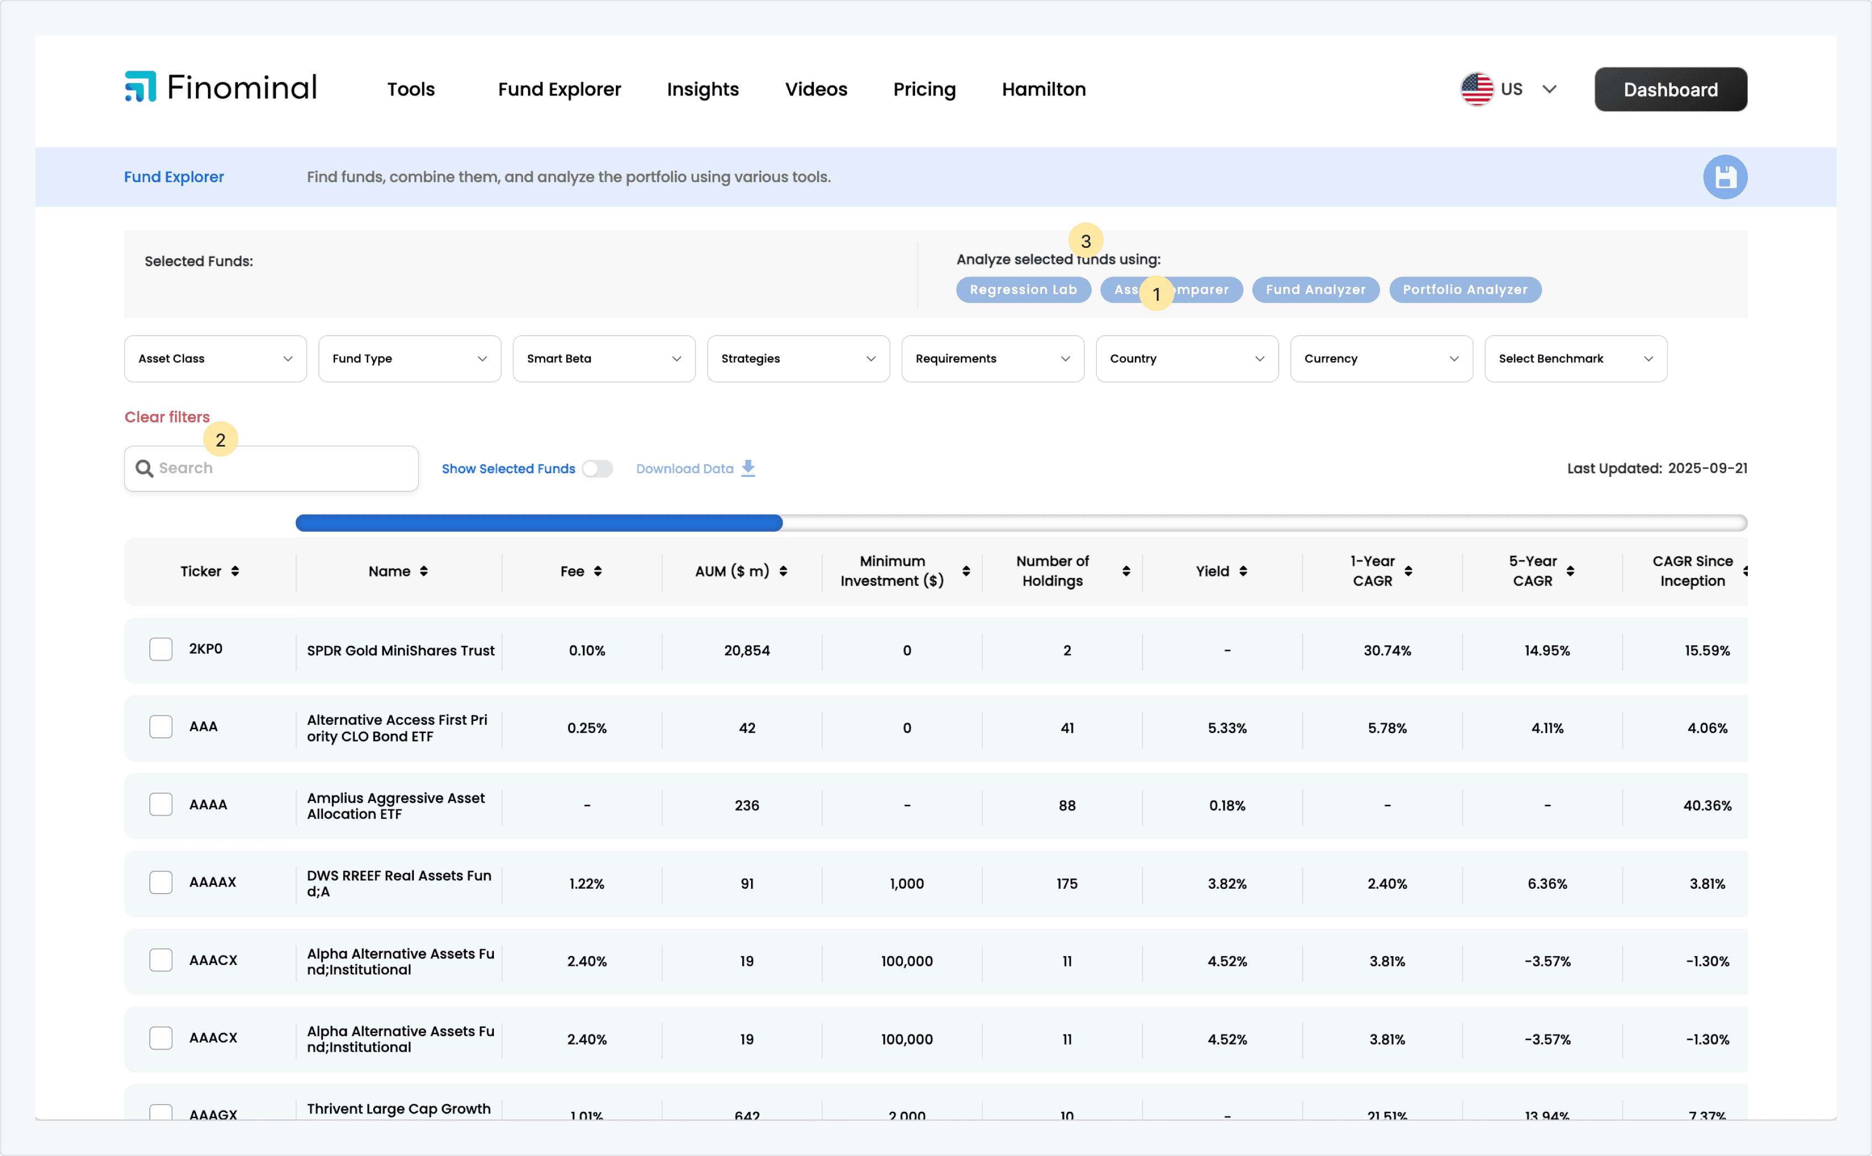Click the Finominal logo
This screenshot has height=1156, width=1872.
221,87
